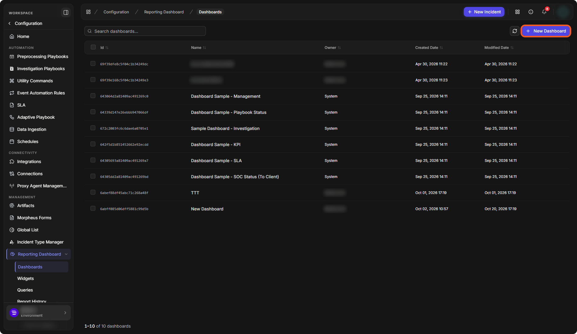Open Widgets submenu item
This screenshot has width=577, height=334.
[26, 278]
